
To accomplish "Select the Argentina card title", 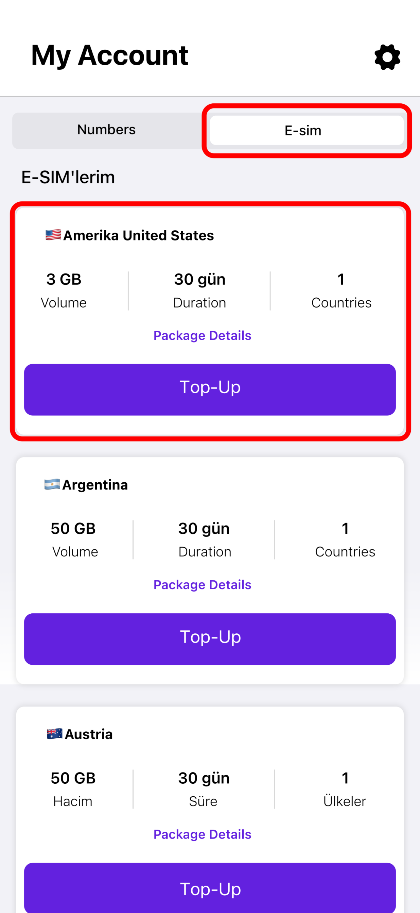I will [95, 485].
